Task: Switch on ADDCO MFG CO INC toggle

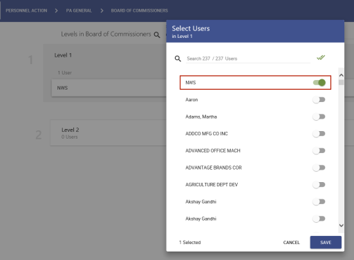Action: point(319,134)
